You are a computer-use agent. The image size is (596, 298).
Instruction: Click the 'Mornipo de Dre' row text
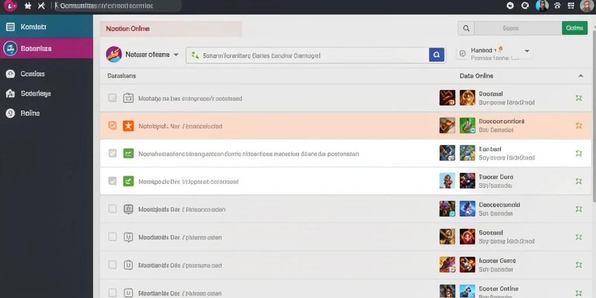coord(188,182)
